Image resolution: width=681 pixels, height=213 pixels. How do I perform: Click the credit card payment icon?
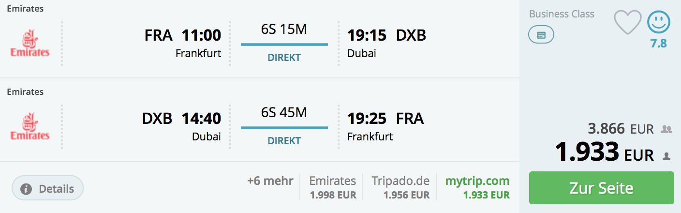[x=541, y=35]
